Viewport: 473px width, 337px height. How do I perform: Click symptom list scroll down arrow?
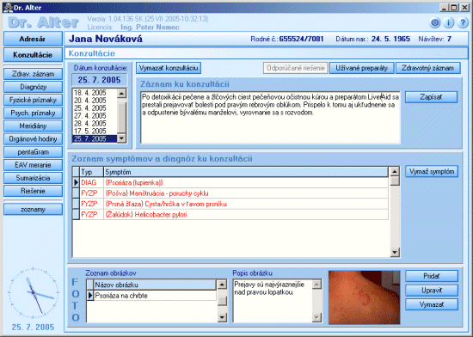[395, 252]
